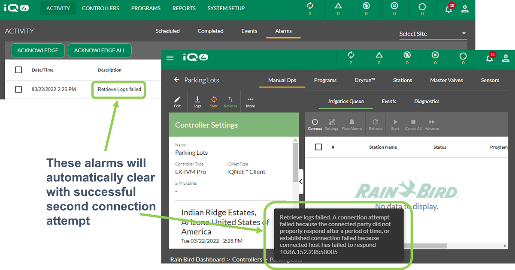Switch to Diagnostics sub-tab

(427, 102)
